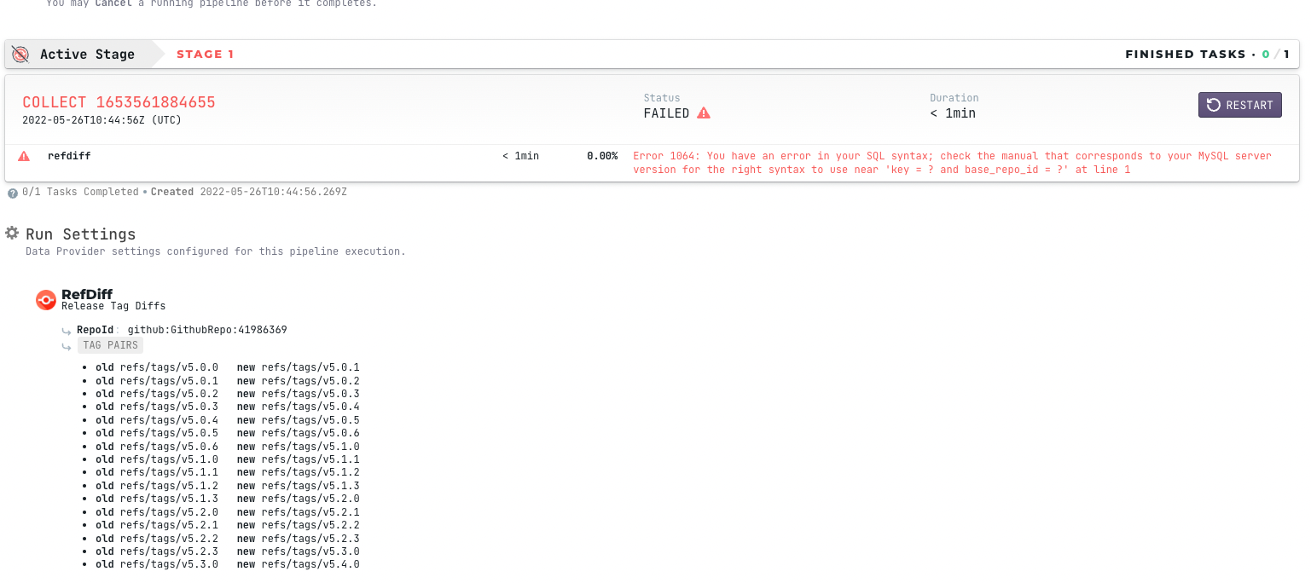The width and height of the screenshot is (1311, 583).
Task: Click new refs/tags/v5.1.0 entry
Action: tap(299, 447)
